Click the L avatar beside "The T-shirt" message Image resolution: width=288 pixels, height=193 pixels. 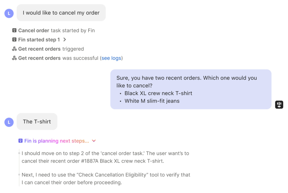click(x=9, y=122)
